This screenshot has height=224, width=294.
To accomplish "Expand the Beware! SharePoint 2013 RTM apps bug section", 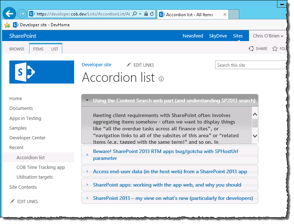I will click(87, 154).
